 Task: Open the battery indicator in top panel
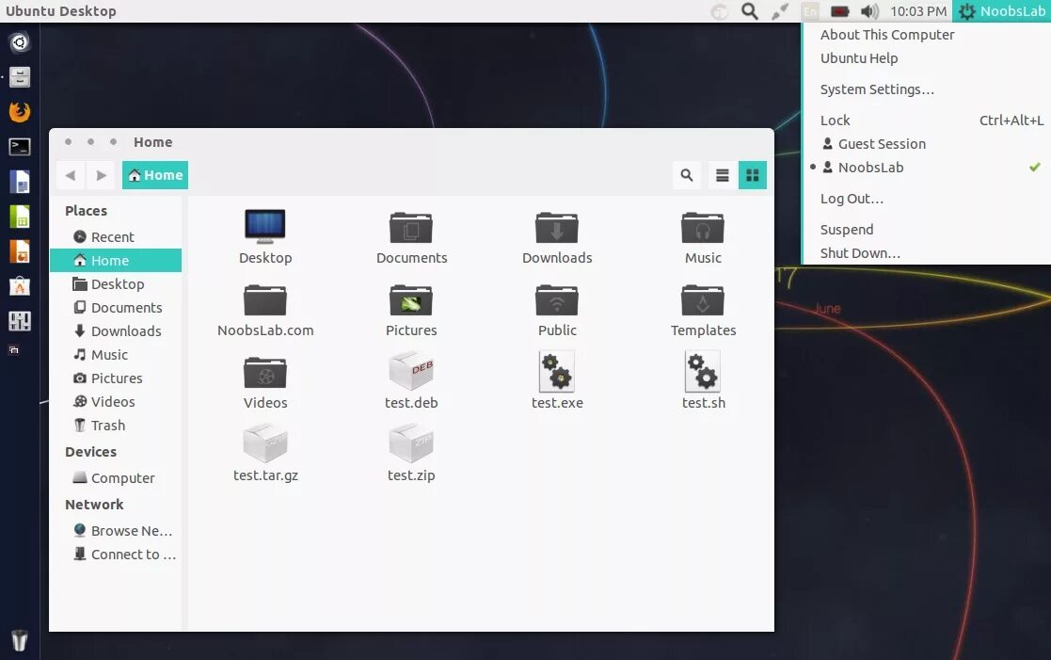point(839,10)
